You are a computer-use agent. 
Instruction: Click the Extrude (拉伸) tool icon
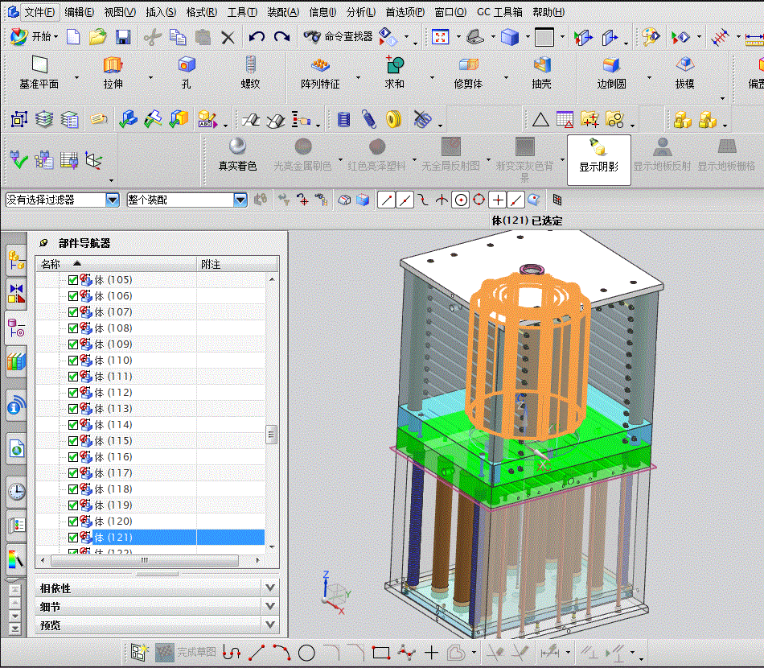pyautogui.click(x=113, y=66)
